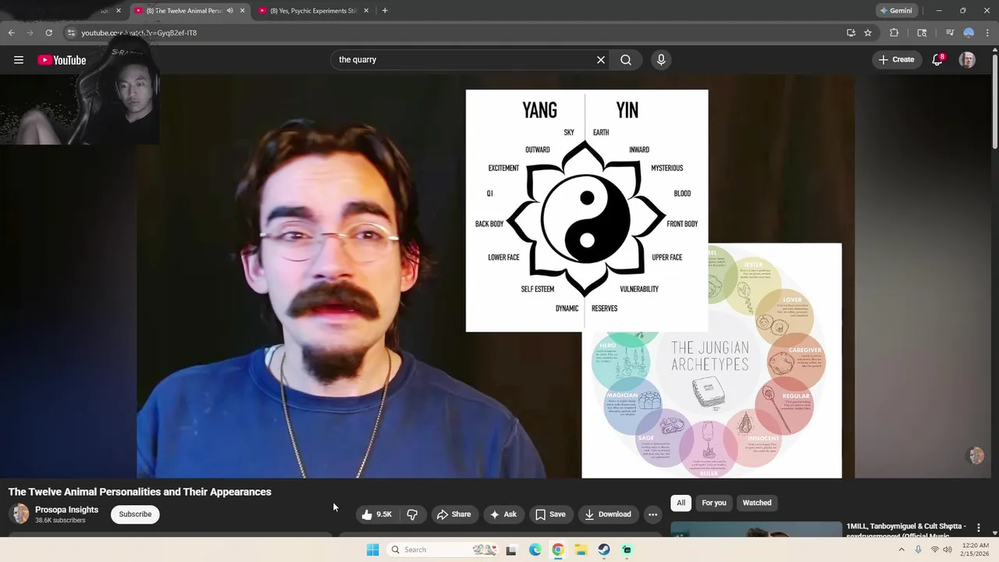999x562 pixels.
Task: Mute The Twelve Animal Personalities tab audio
Action: 229,11
